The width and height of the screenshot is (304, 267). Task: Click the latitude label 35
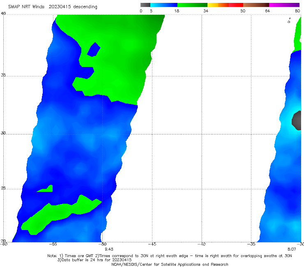3,75
